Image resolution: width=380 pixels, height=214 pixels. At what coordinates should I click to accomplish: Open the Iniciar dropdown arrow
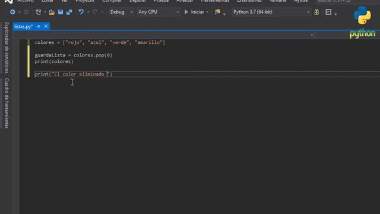(207, 12)
